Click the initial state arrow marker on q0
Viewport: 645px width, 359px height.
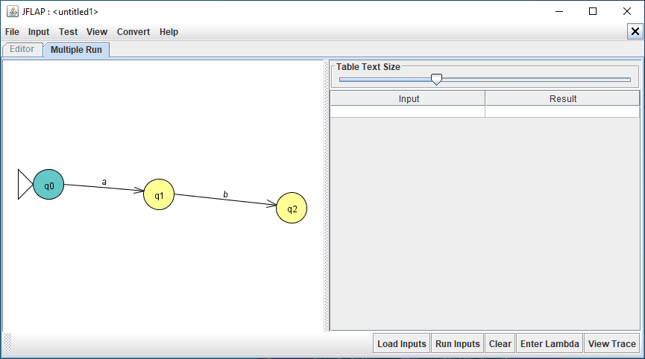coord(25,185)
